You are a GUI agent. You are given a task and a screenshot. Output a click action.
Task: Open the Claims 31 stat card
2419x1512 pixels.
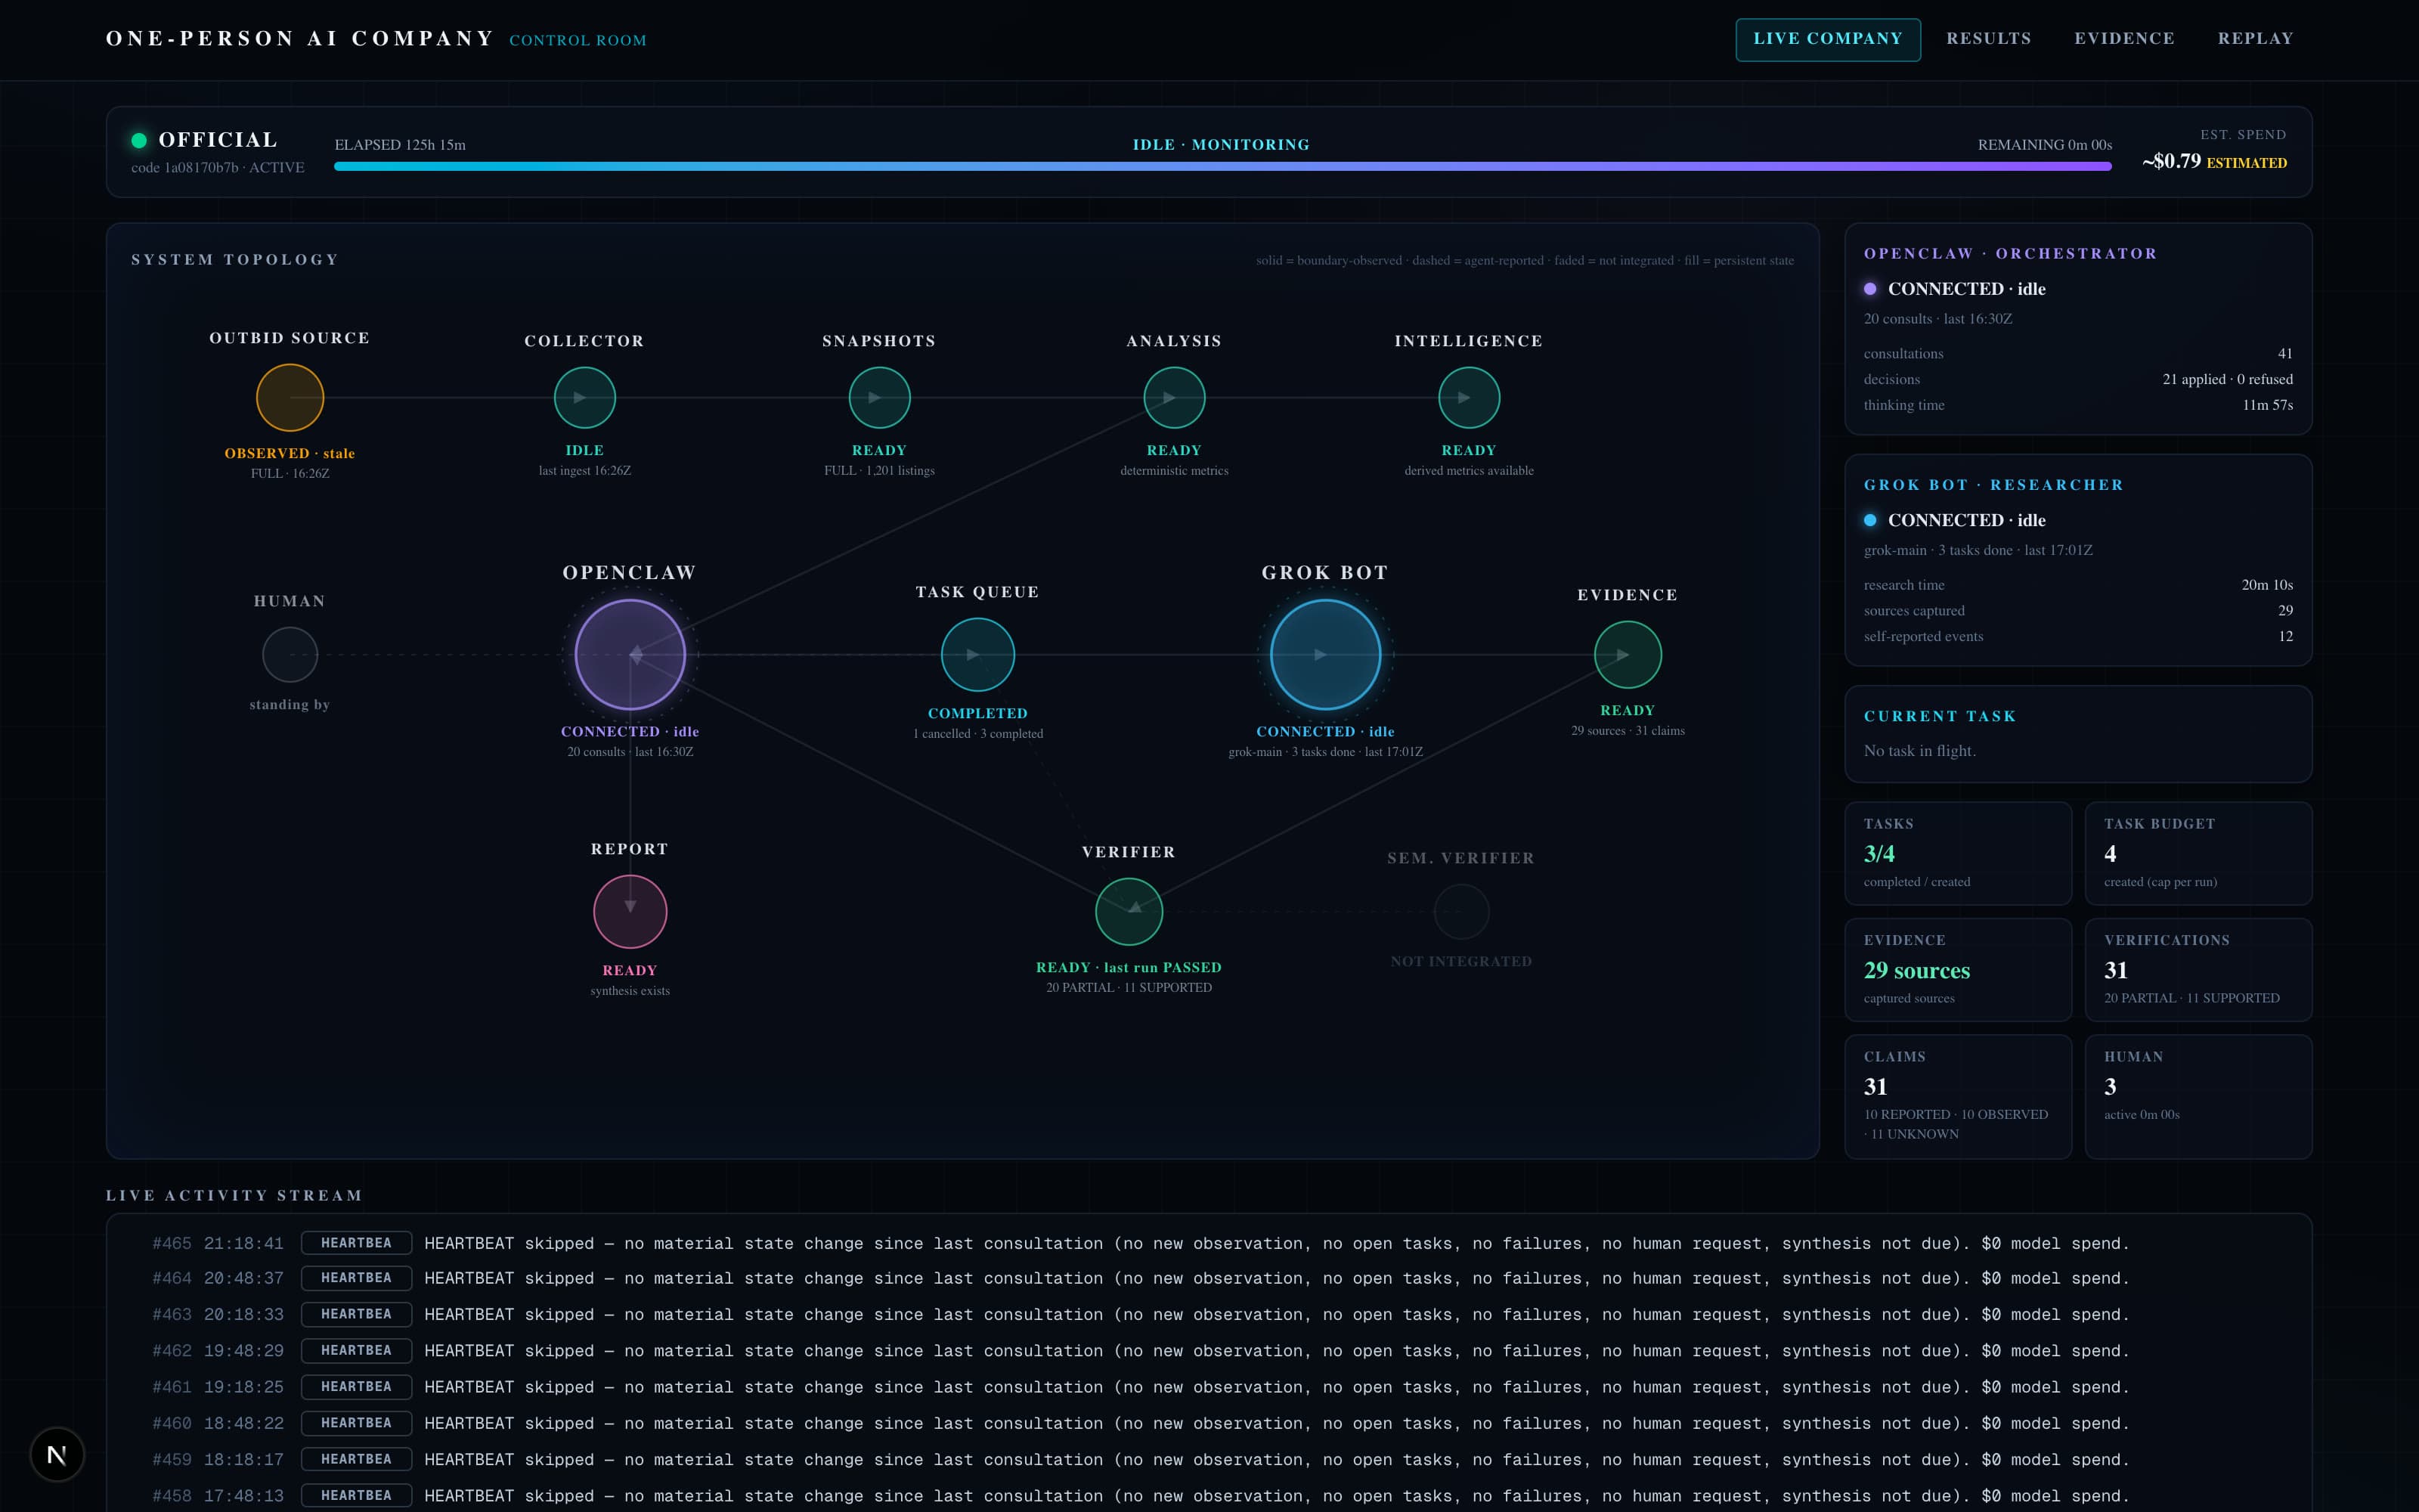pyautogui.click(x=1957, y=1096)
